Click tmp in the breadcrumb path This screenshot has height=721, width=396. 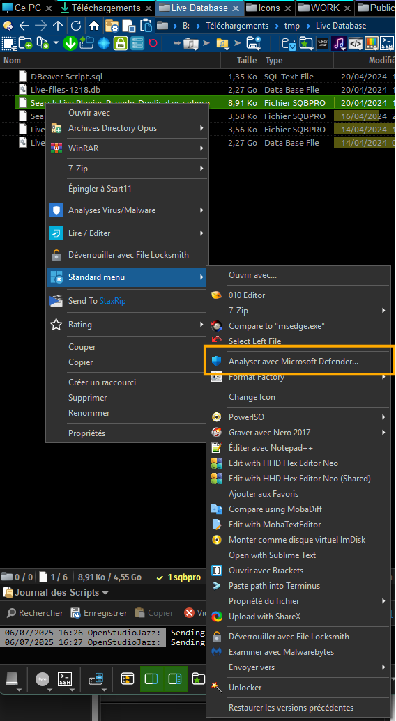(x=292, y=26)
